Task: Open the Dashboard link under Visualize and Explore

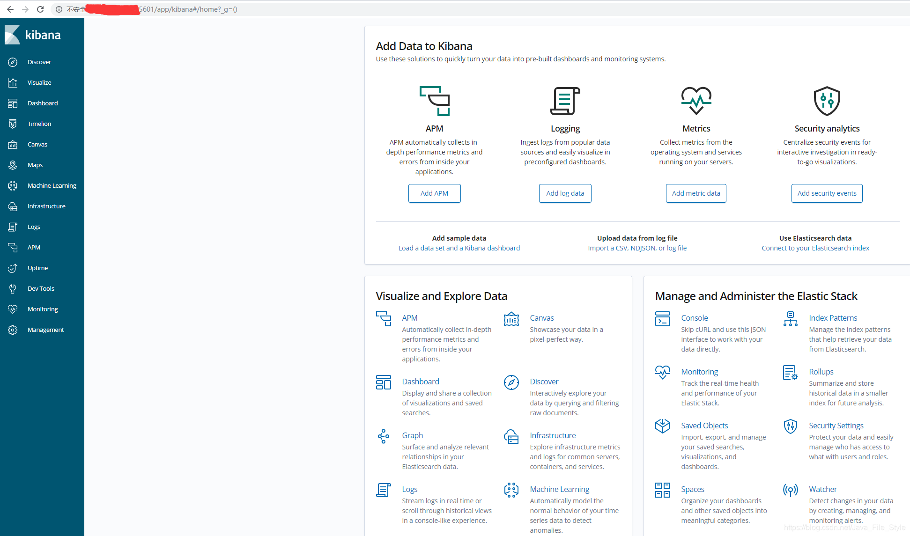Action: coord(421,382)
